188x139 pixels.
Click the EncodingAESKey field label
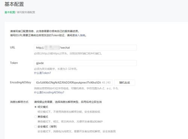(x=21, y=82)
